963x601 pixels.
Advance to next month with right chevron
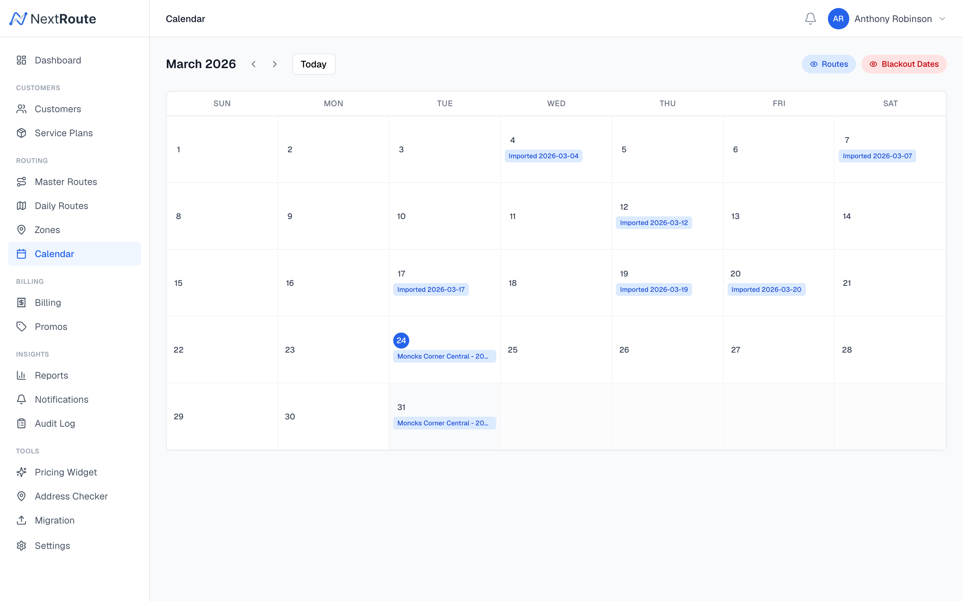[275, 63]
